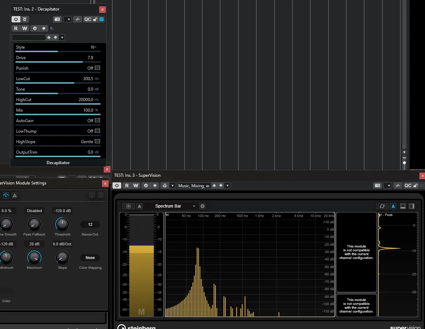Toggle Decapitator plugin power/activate button
The width and height of the screenshot is (425, 329).
[x=16, y=19]
